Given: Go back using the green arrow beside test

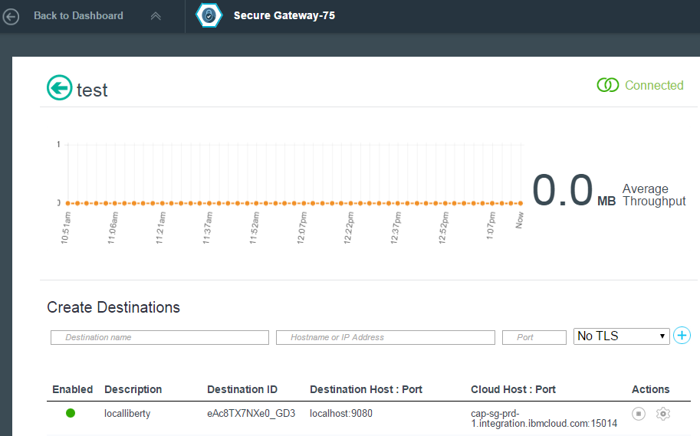Looking at the screenshot, I should click(59, 87).
